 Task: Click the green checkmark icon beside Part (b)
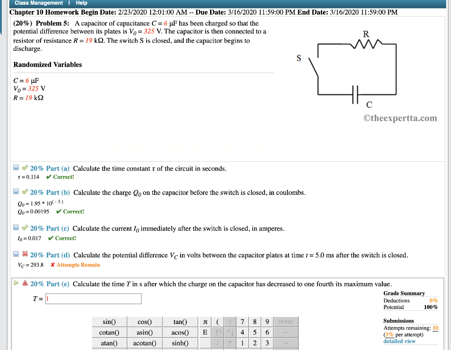tap(25, 192)
